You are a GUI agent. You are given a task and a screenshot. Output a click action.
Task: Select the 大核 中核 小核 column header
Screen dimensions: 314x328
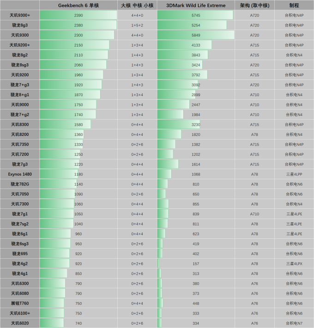coord(137,5)
